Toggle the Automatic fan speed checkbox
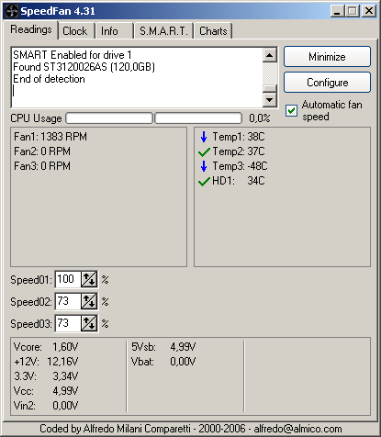Viewport: 381px width, 437px height. click(291, 110)
